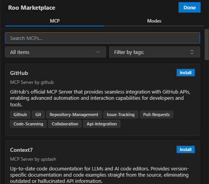Select the Api-Integration tag chip
This screenshot has width=209, height=184.
[x=102, y=124]
